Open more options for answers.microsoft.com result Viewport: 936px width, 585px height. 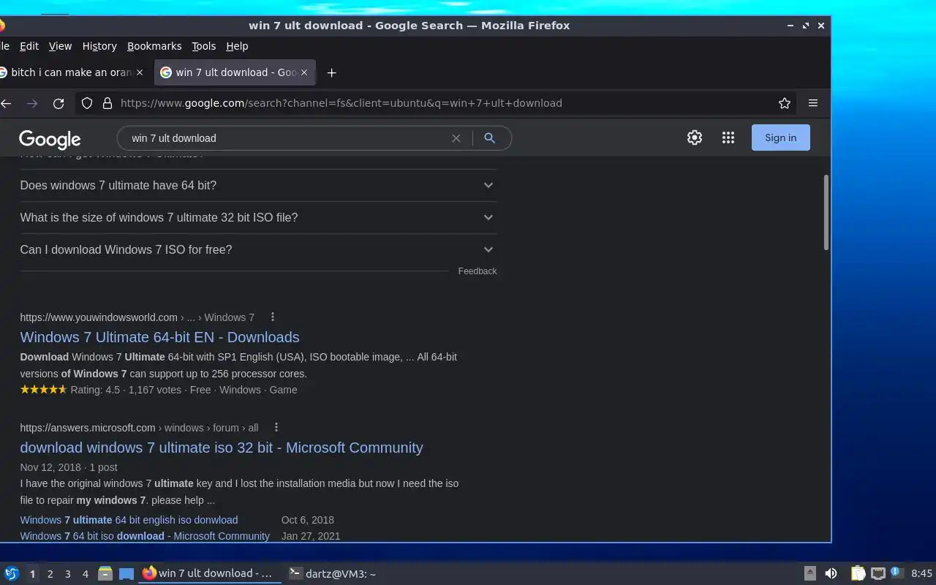coord(276,427)
